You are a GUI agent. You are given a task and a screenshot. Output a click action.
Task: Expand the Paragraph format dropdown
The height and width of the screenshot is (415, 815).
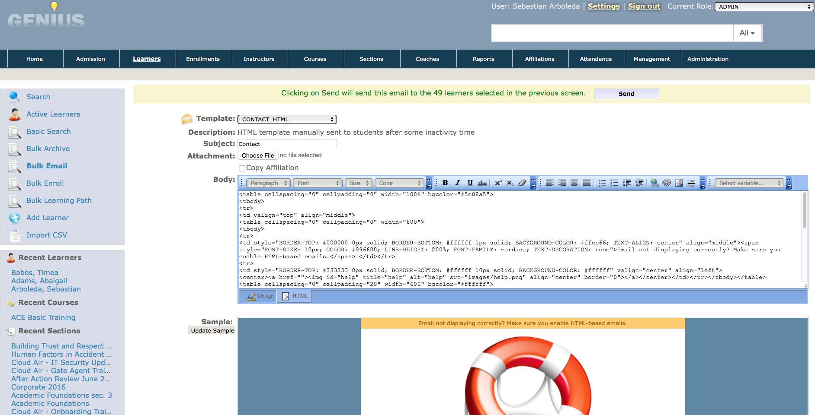[x=268, y=183]
